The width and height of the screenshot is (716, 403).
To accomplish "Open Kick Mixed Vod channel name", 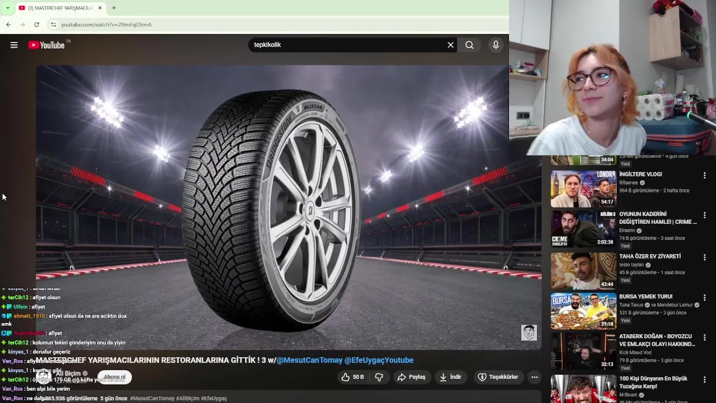I will tap(635, 353).
